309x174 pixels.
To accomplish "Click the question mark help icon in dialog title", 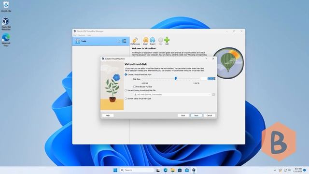I will (206, 58).
